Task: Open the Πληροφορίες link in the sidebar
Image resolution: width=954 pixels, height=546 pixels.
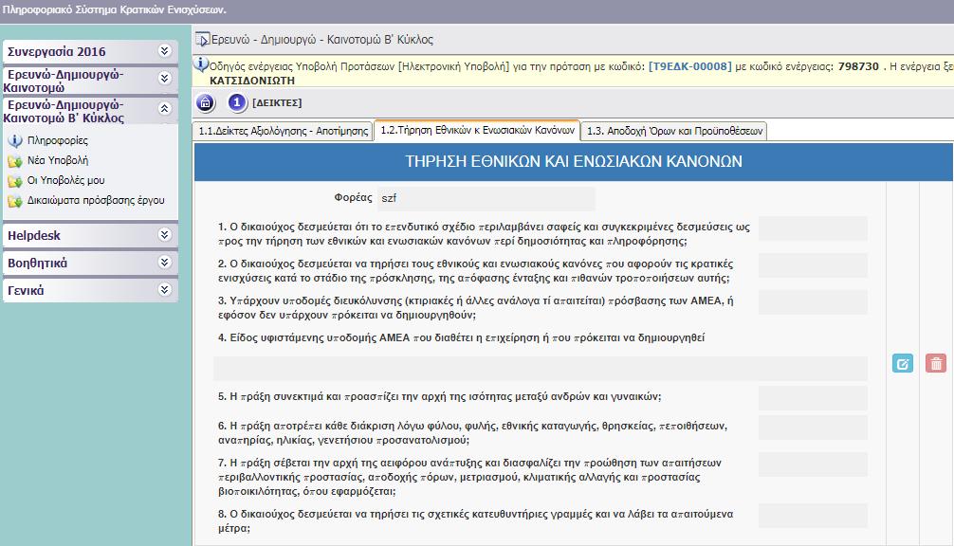Action: tap(58, 140)
